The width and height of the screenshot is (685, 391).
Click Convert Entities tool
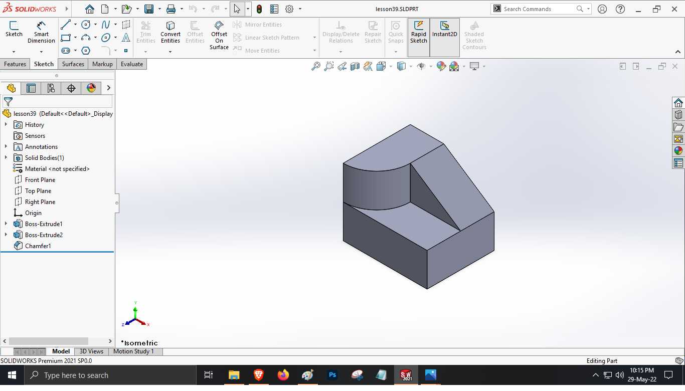coord(170,33)
